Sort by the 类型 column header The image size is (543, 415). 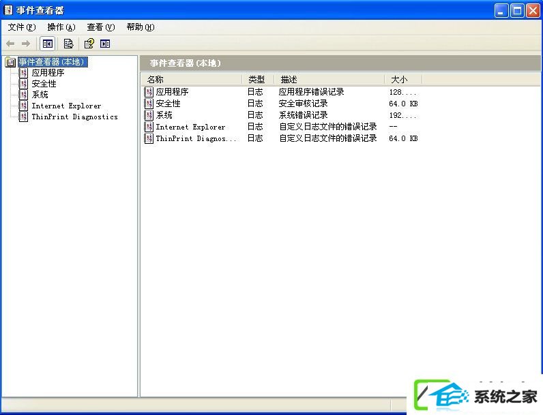pos(258,80)
